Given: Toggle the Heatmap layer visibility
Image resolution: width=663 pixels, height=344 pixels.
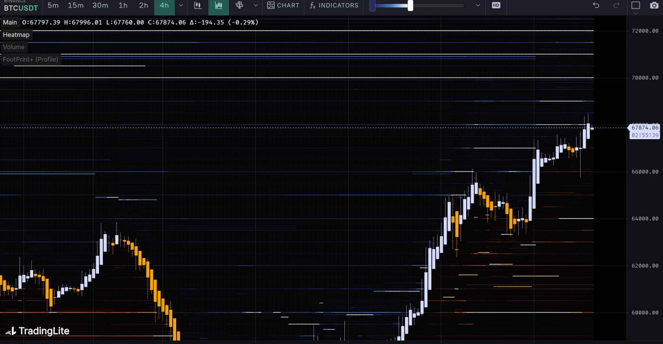Looking at the screenshot, I should click(x=16, y=35).
